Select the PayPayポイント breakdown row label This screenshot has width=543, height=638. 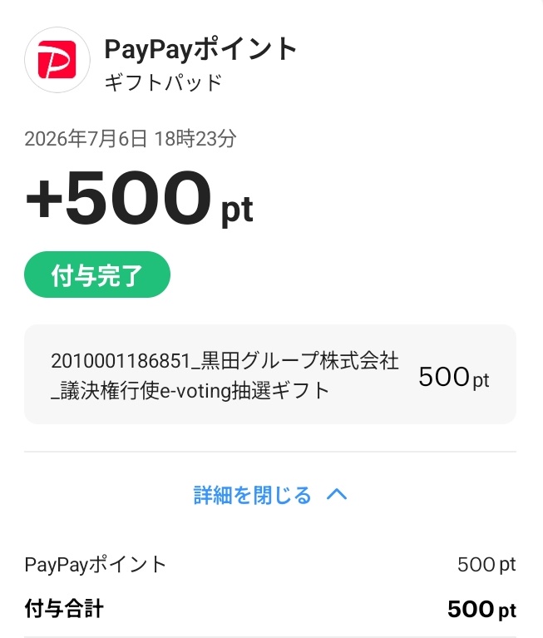pos(95,565)
